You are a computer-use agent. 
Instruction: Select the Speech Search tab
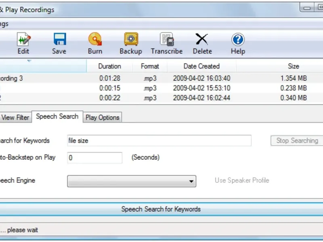(x=57, y=117)
